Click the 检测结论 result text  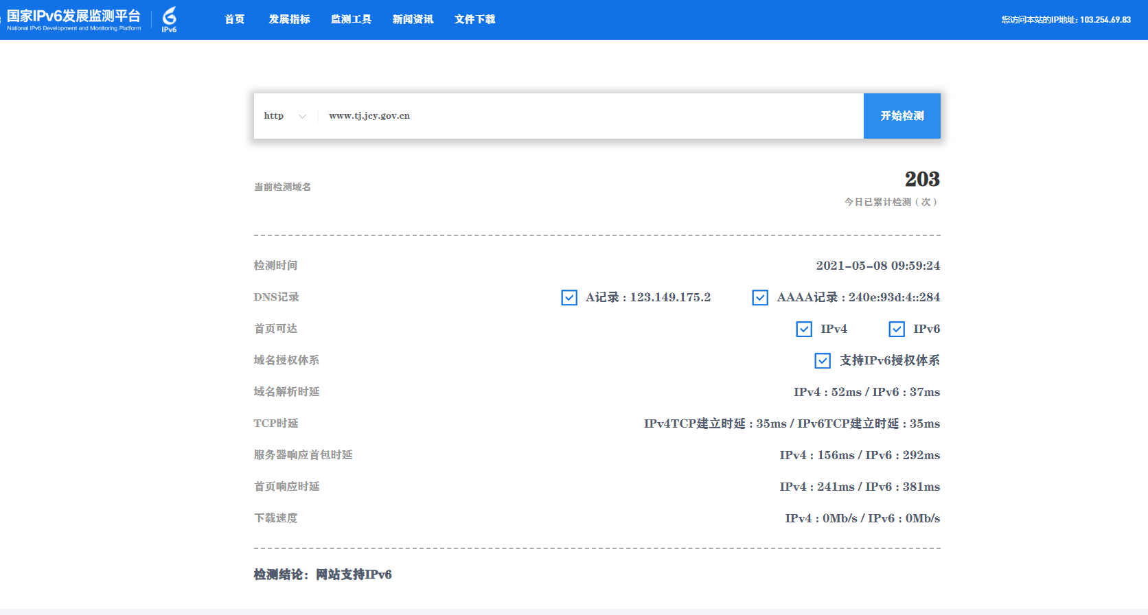[323, 575]
